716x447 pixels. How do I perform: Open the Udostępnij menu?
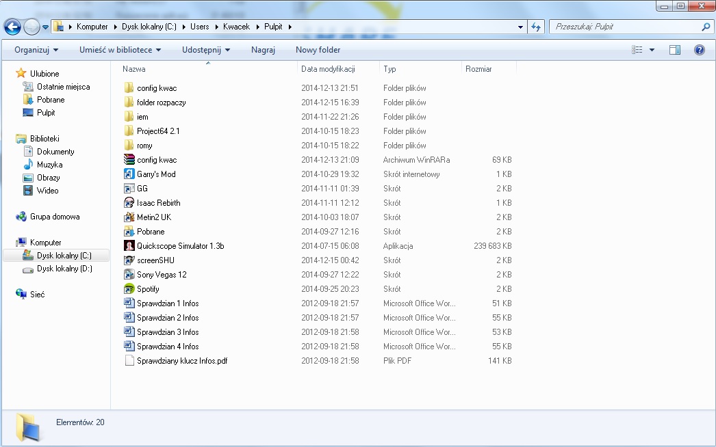click(x=206, y=50)
